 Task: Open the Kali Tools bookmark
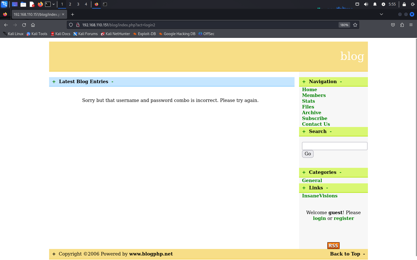click(x=37, y=34)
